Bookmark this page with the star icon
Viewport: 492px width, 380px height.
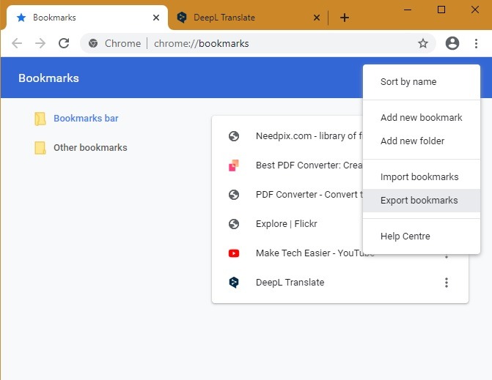(x=423, y=43)
